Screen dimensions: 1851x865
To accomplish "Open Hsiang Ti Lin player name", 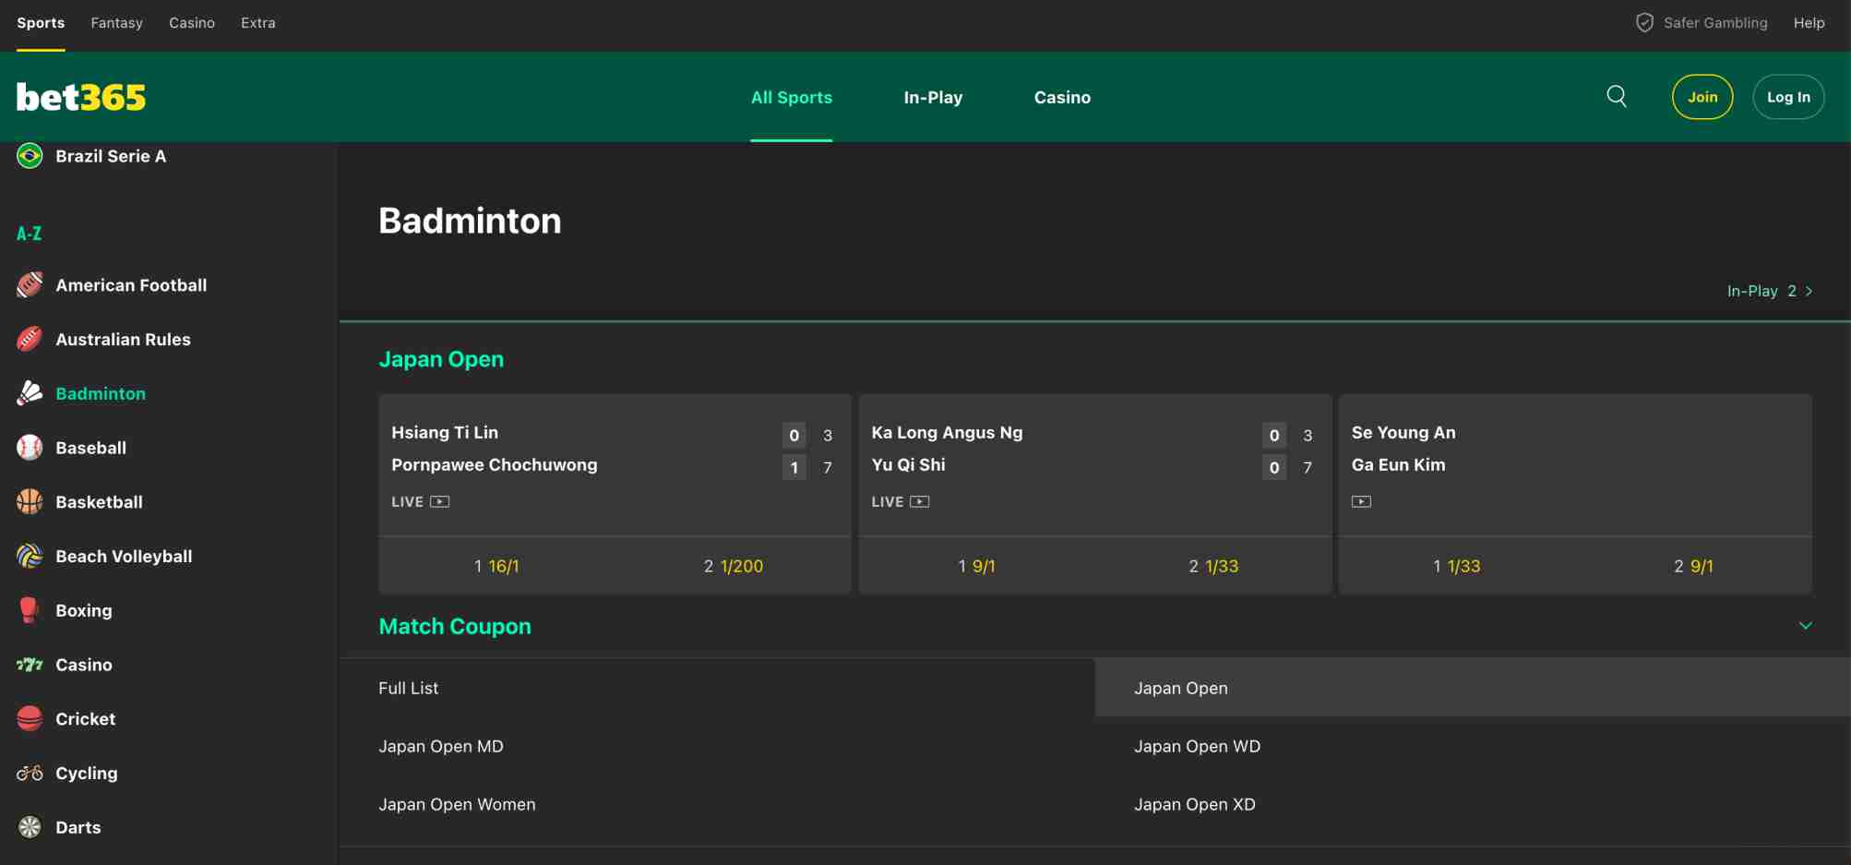I will (445, 432).
